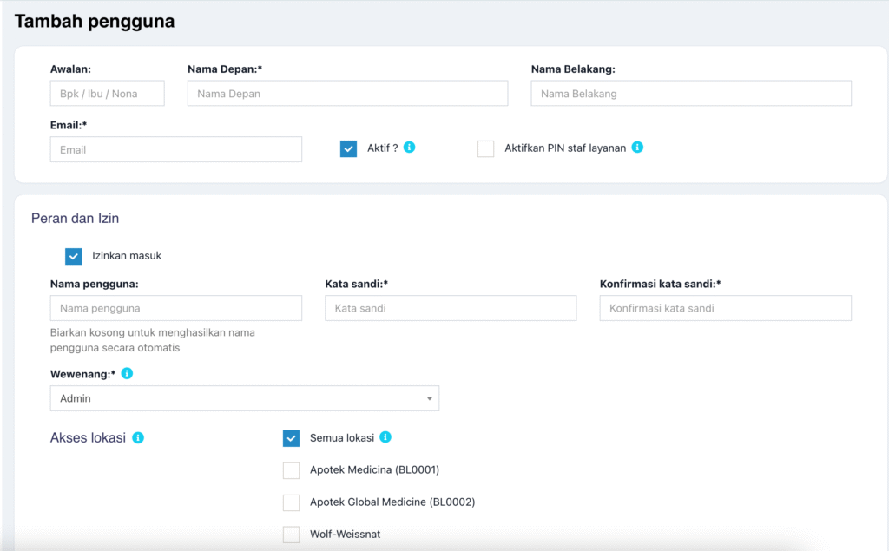Click the Konfirmasi kata sandi field

pos(725,308)
